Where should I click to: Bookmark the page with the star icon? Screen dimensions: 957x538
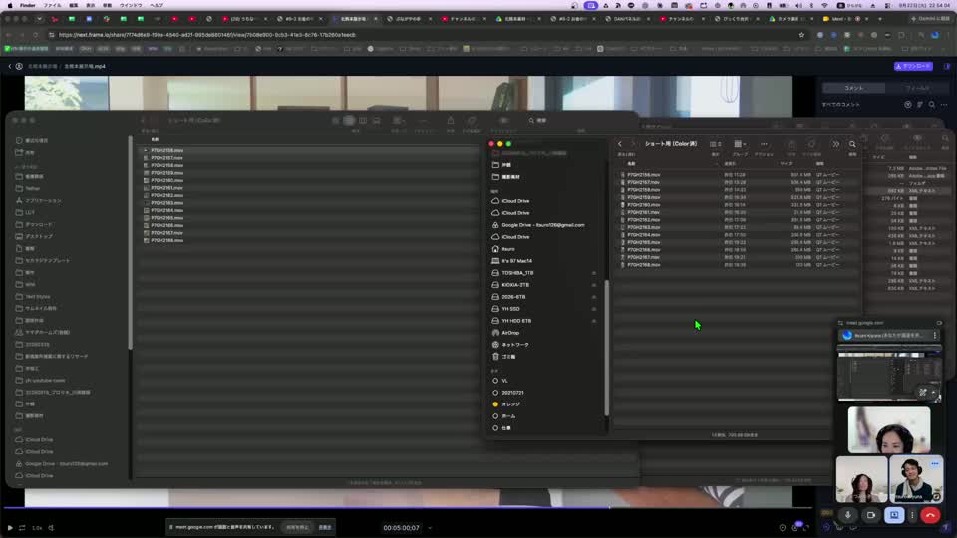click(x=801, y=35)
